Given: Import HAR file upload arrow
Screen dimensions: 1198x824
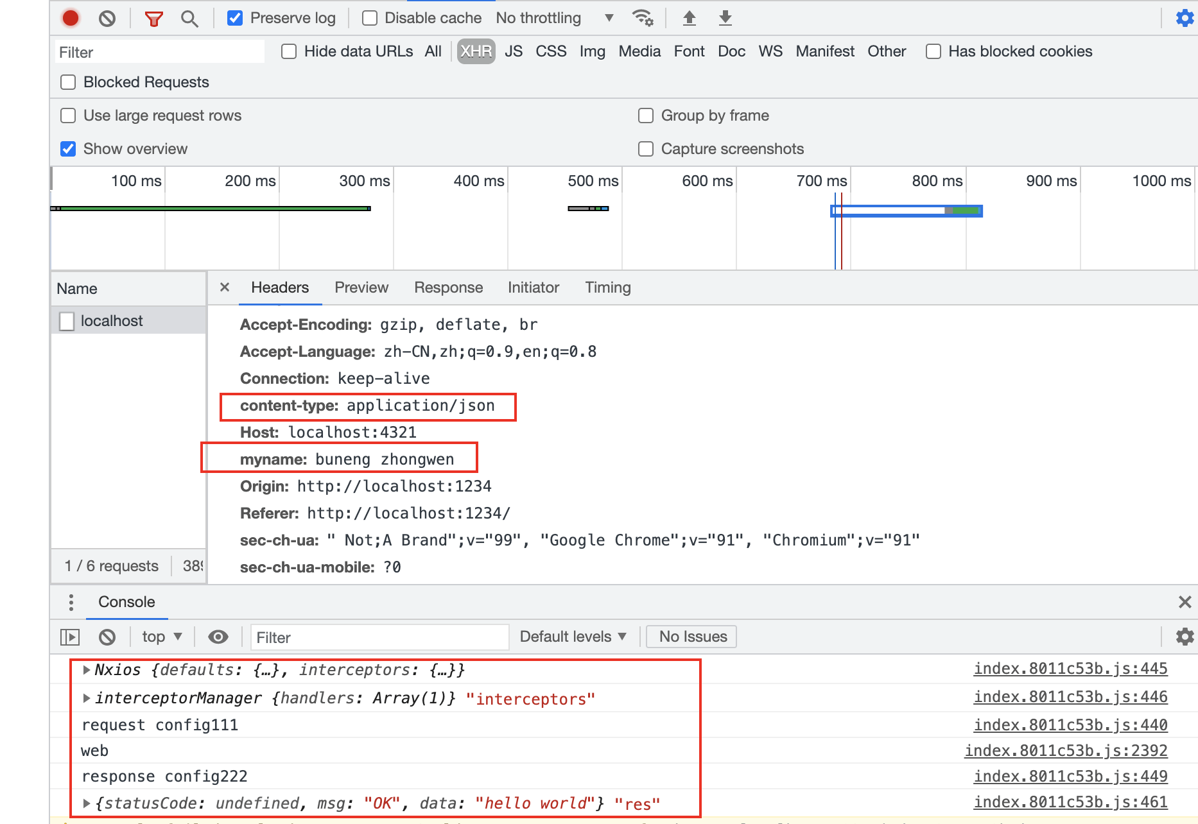Looking at the screenshot, I should point(690,18).
